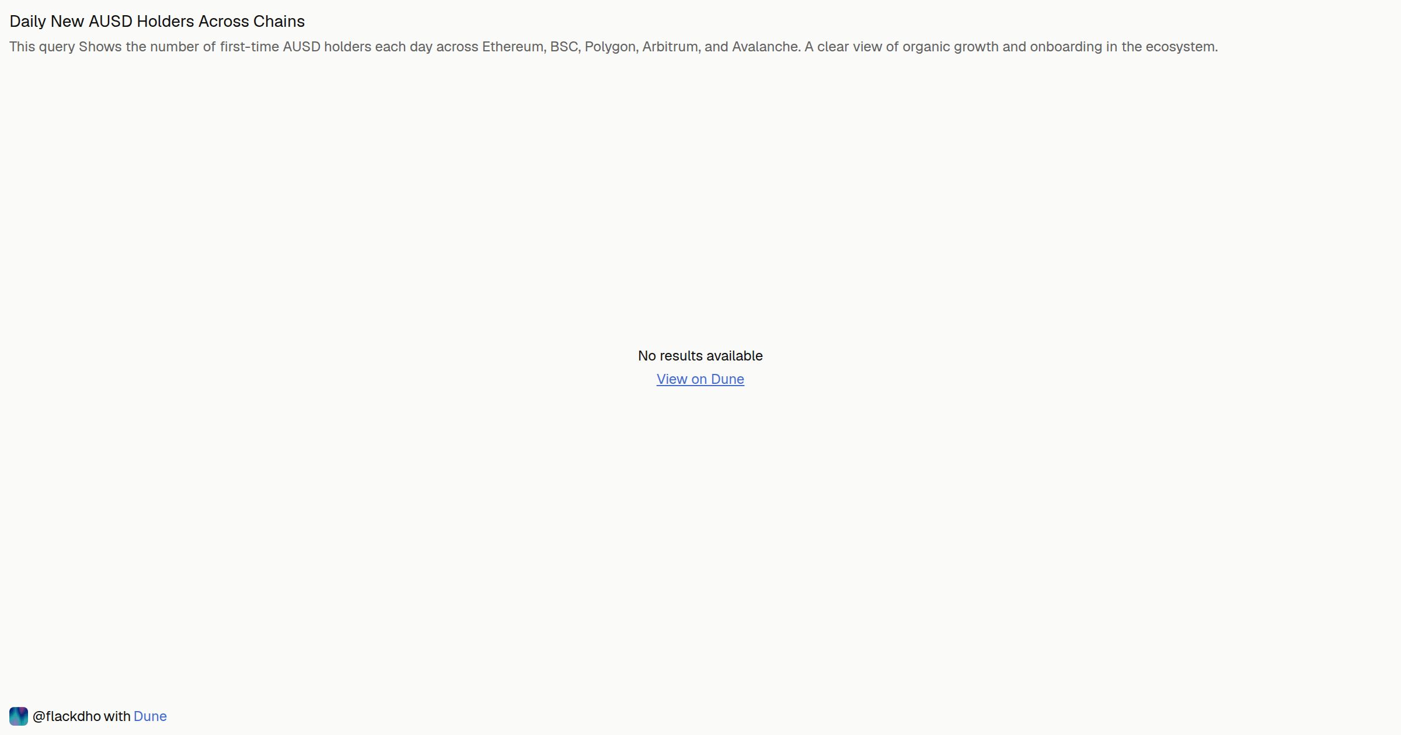Select the Daily New AUSD Holders title

(157, 22)
